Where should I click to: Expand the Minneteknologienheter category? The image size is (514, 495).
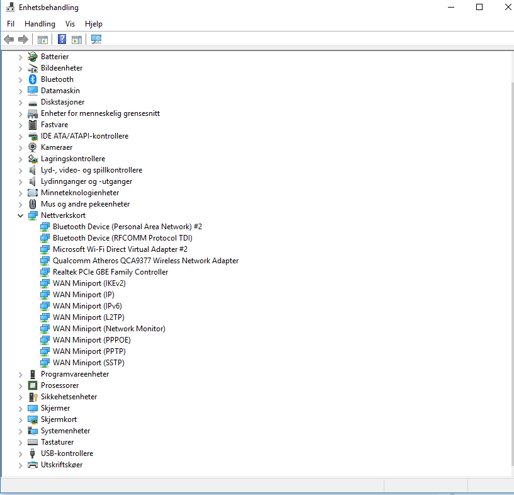point(20,193)
